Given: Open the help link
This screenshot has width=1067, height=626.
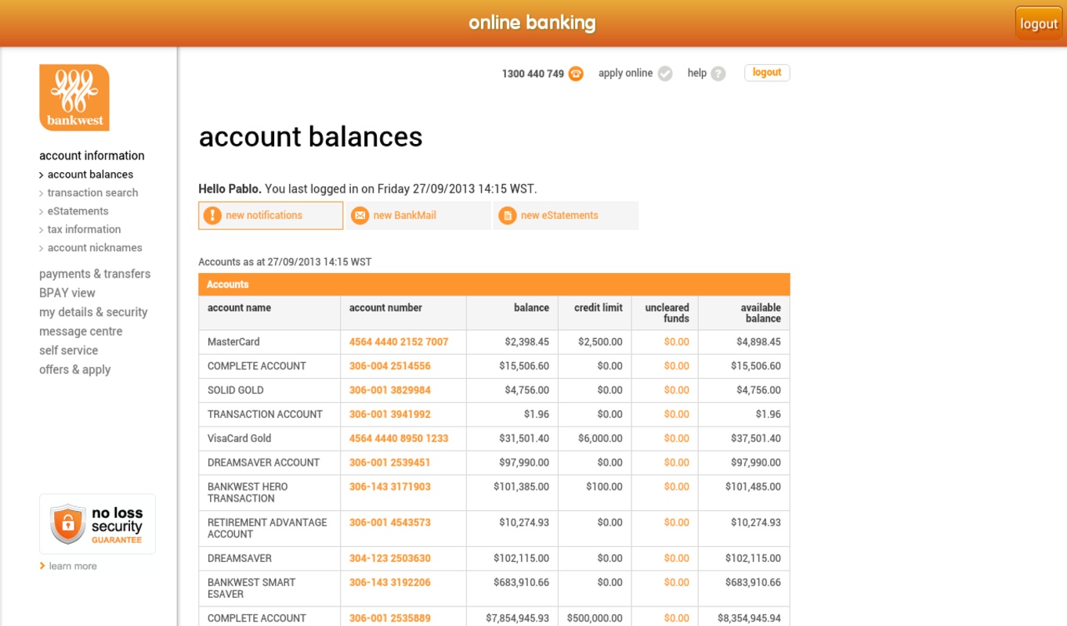Looking at the screenshot, I should pyautogui.click(x=697, y=73).
